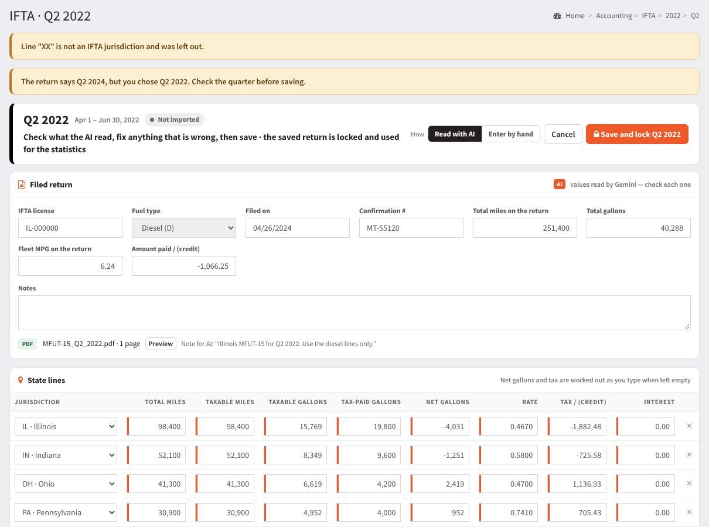Edit the Total gallons field
Image resolution: width=709 pixels, height=527 pixels.
click(639, 228)
